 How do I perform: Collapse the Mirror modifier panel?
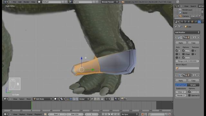point(176,38)
